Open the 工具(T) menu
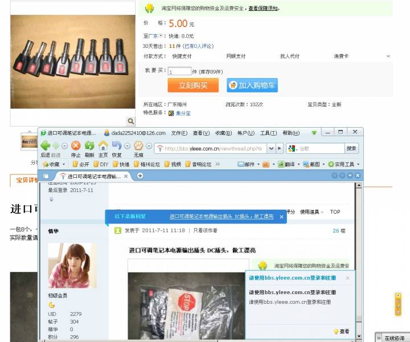 (268, 133)
